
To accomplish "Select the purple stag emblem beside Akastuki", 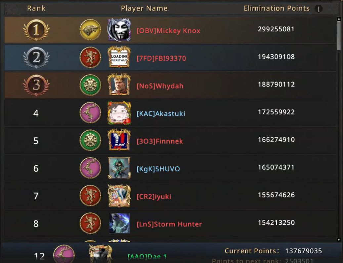I will click(x=90, y=113).
